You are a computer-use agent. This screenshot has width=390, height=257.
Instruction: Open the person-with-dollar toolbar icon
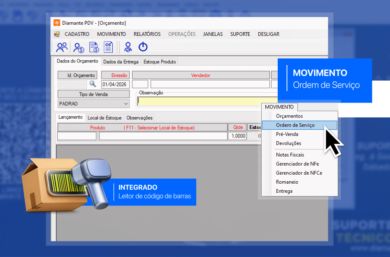click(79, 47)
